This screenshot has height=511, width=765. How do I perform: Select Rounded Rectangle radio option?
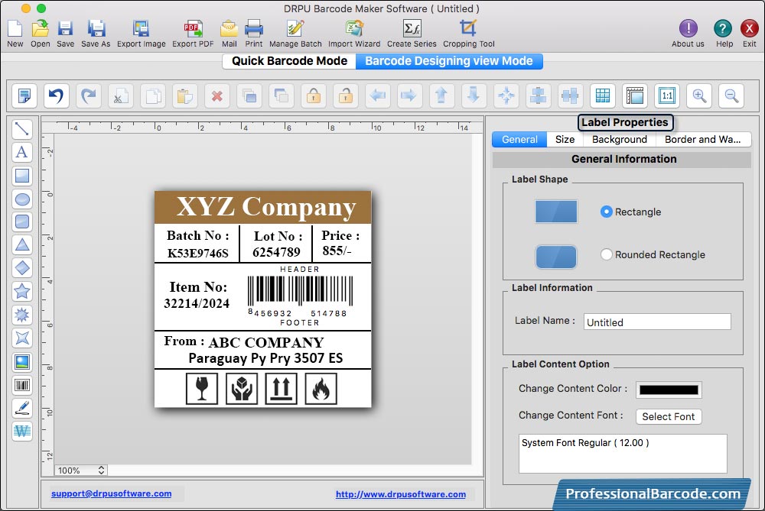click(x=606, y=254)
